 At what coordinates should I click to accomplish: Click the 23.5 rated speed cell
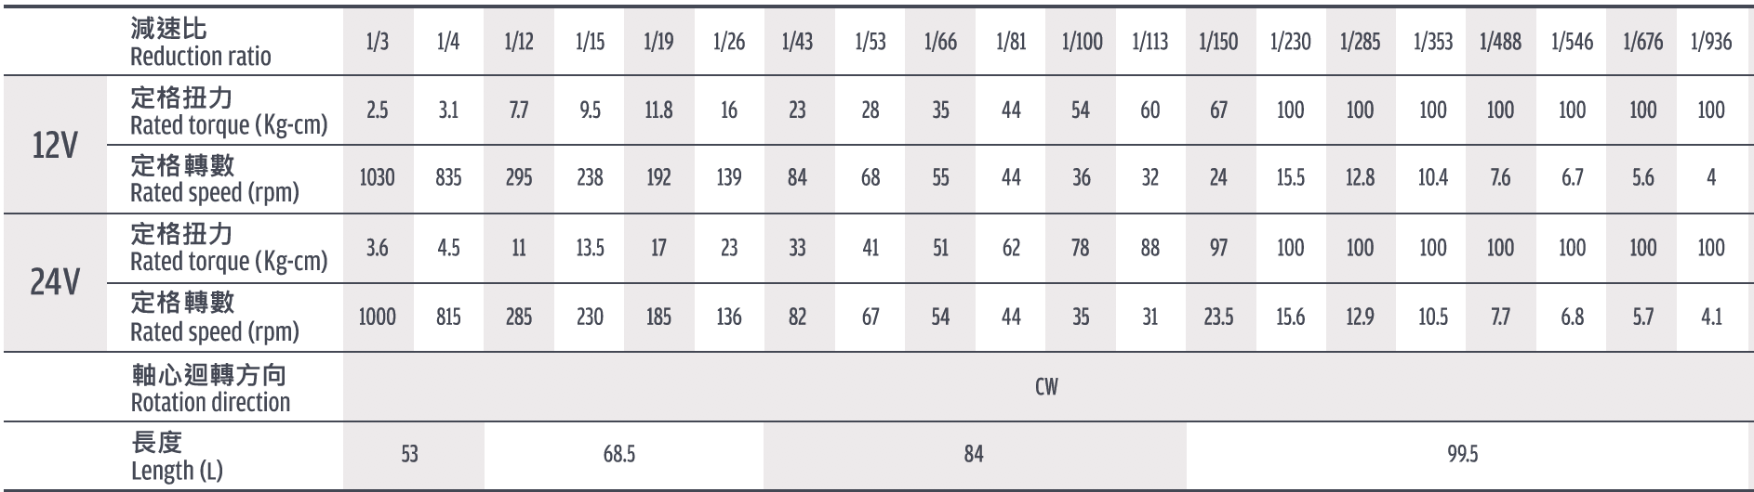[x=1218, y=317]
